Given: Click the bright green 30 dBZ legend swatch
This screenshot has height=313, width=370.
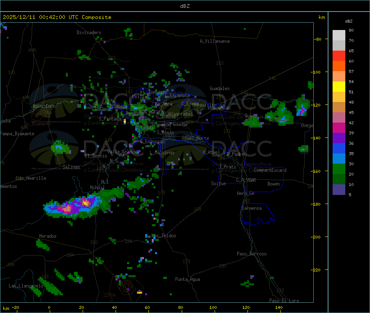Looking at the screenshot, I should pos(339,169).
